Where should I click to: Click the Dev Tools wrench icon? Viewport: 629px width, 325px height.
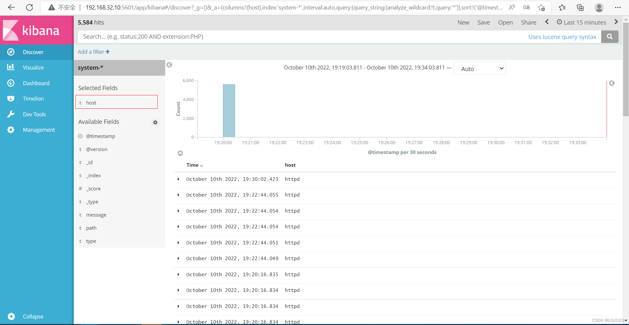pos(11,114)
